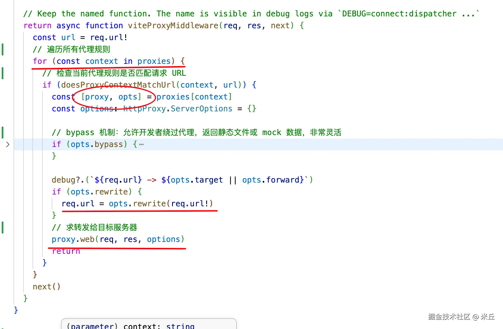Select the comment 遍历所有代理规则

click(71, 49)
